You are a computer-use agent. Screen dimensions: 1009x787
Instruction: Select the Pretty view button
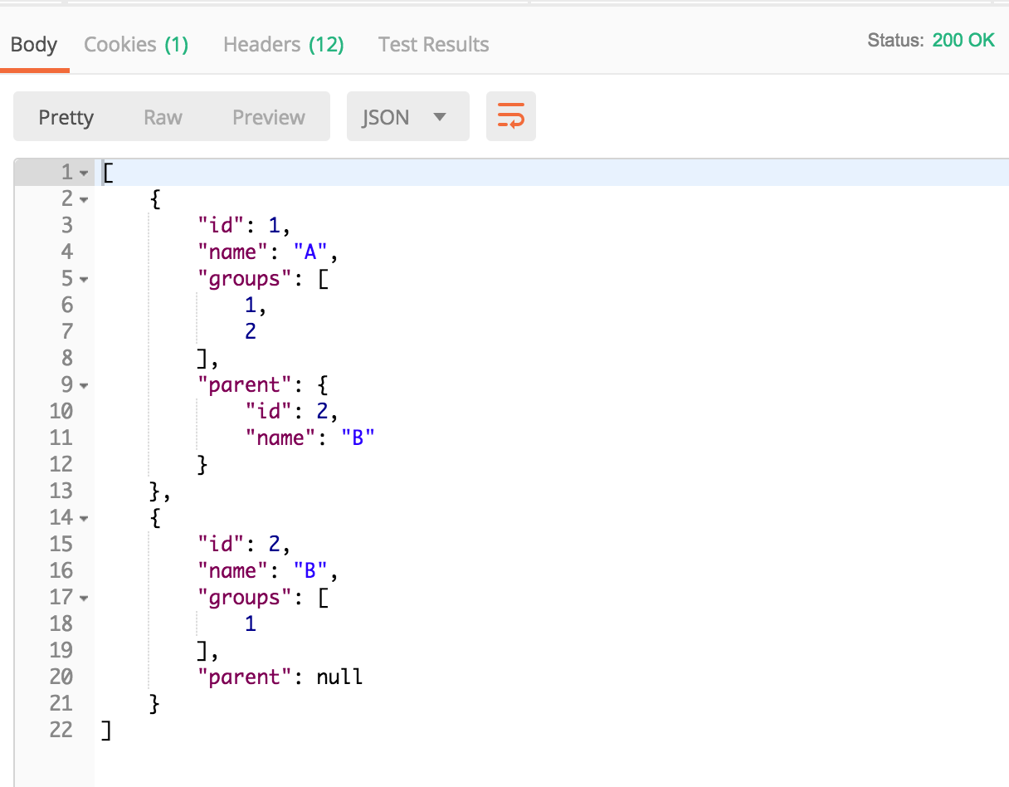click(x=66, y=117)
